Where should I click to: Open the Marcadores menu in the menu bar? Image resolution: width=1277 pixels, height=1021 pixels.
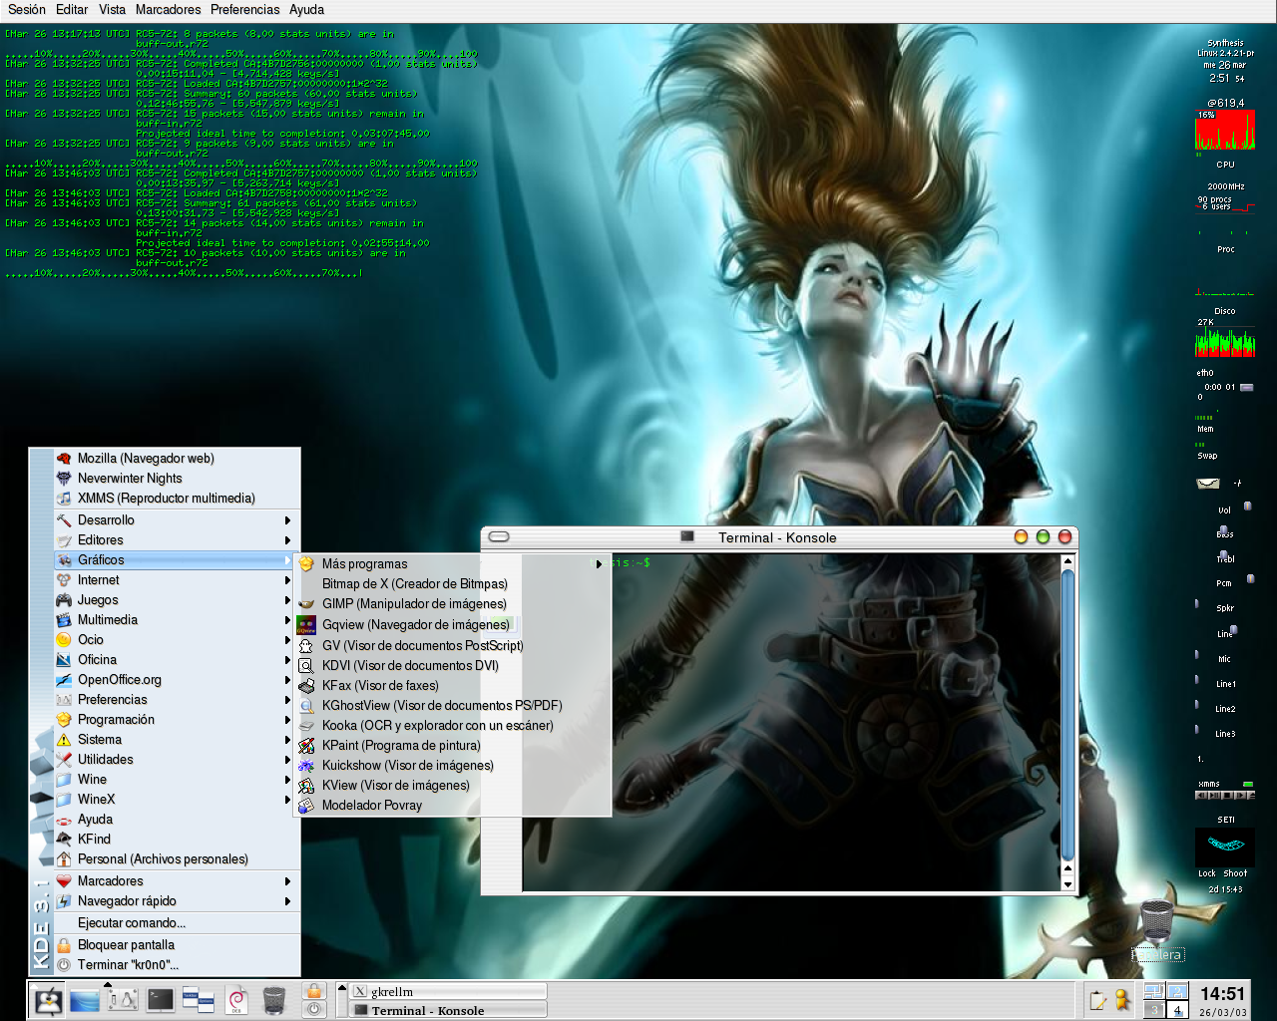click(169, 10)
